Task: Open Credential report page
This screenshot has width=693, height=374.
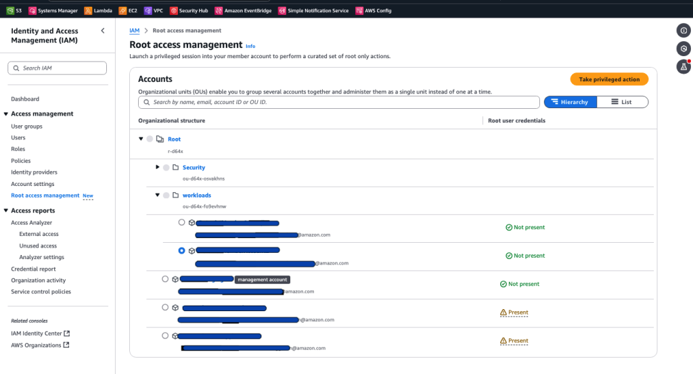Action: (34, 269)
